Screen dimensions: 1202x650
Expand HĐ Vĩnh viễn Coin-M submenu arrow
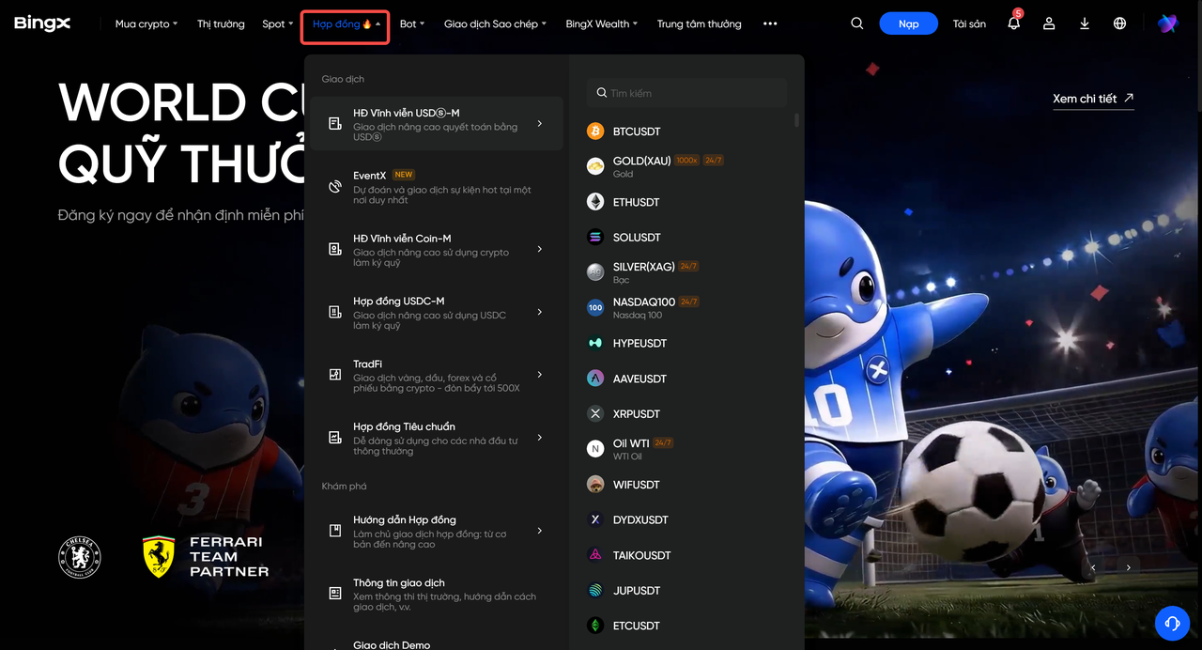pyautogui.click(x=540, y=249)
